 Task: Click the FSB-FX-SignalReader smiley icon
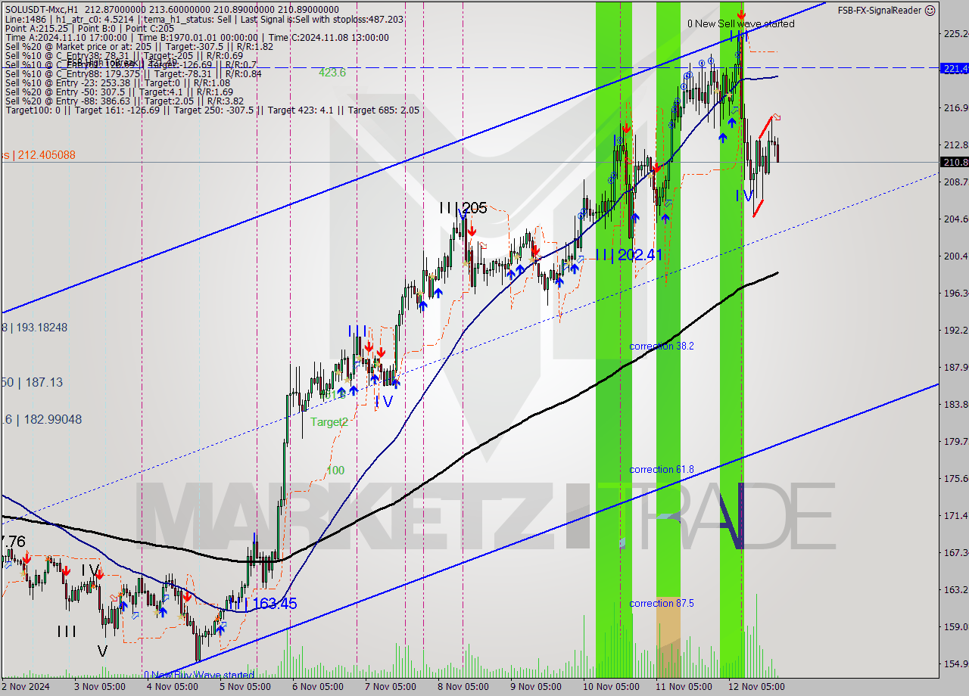click(x=930, y=11)
